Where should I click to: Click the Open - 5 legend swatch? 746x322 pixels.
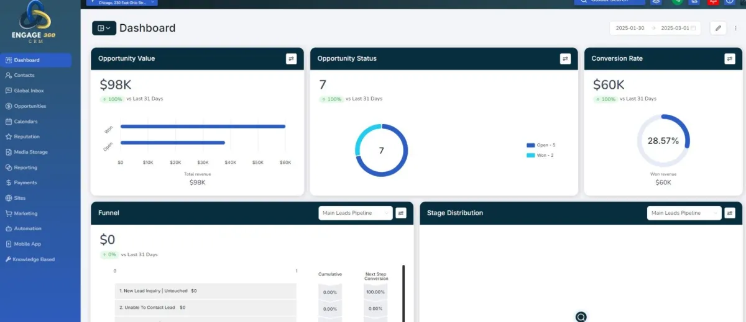pos(530,145)
